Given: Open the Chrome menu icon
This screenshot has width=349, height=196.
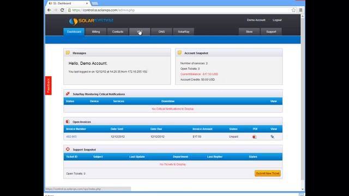Looking at the screenshot, I should tap(300, 10).
